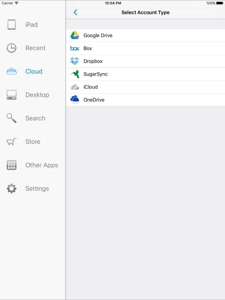The height and width of the screenshot is (300, 225).
Task: Click the Settings gear icon
Action: [11, 189]
